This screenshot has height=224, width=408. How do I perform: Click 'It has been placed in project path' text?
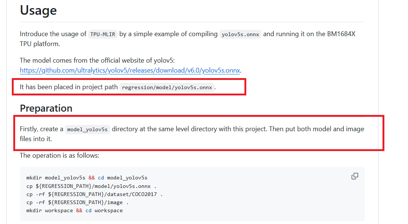pos(69,87)
